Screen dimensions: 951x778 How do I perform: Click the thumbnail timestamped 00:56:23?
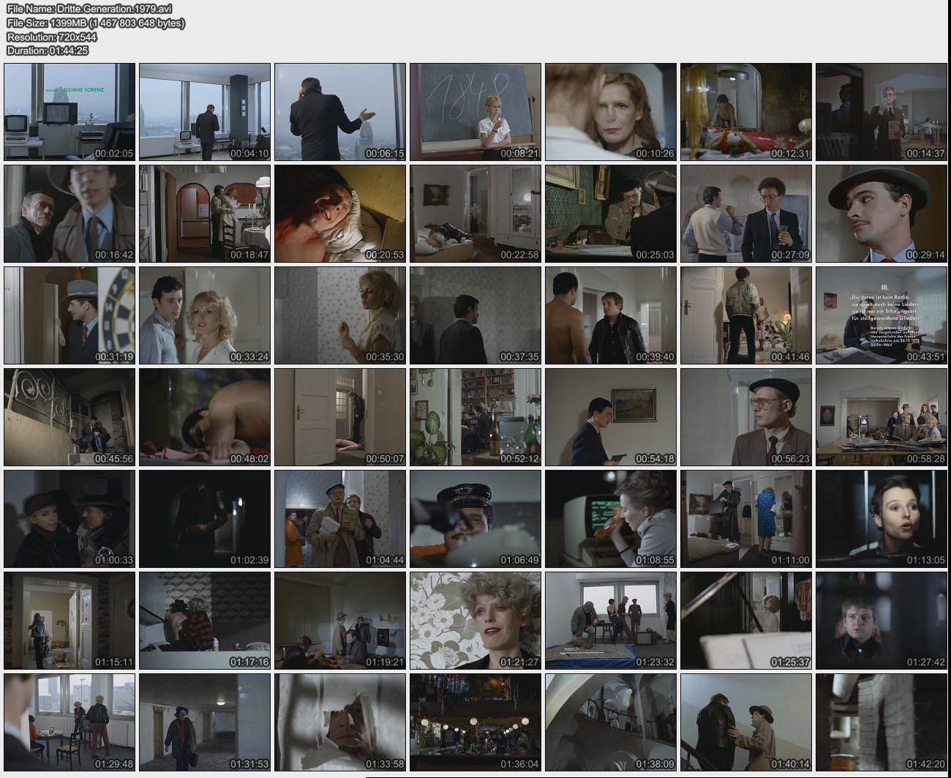746,416
